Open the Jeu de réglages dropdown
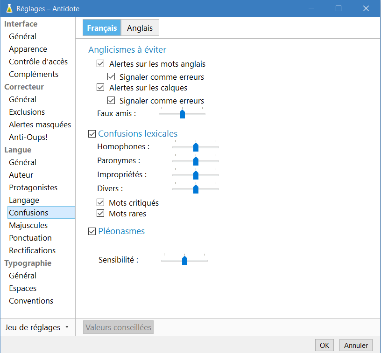Viewport: 381px width, 353px height. coord(37,327)
